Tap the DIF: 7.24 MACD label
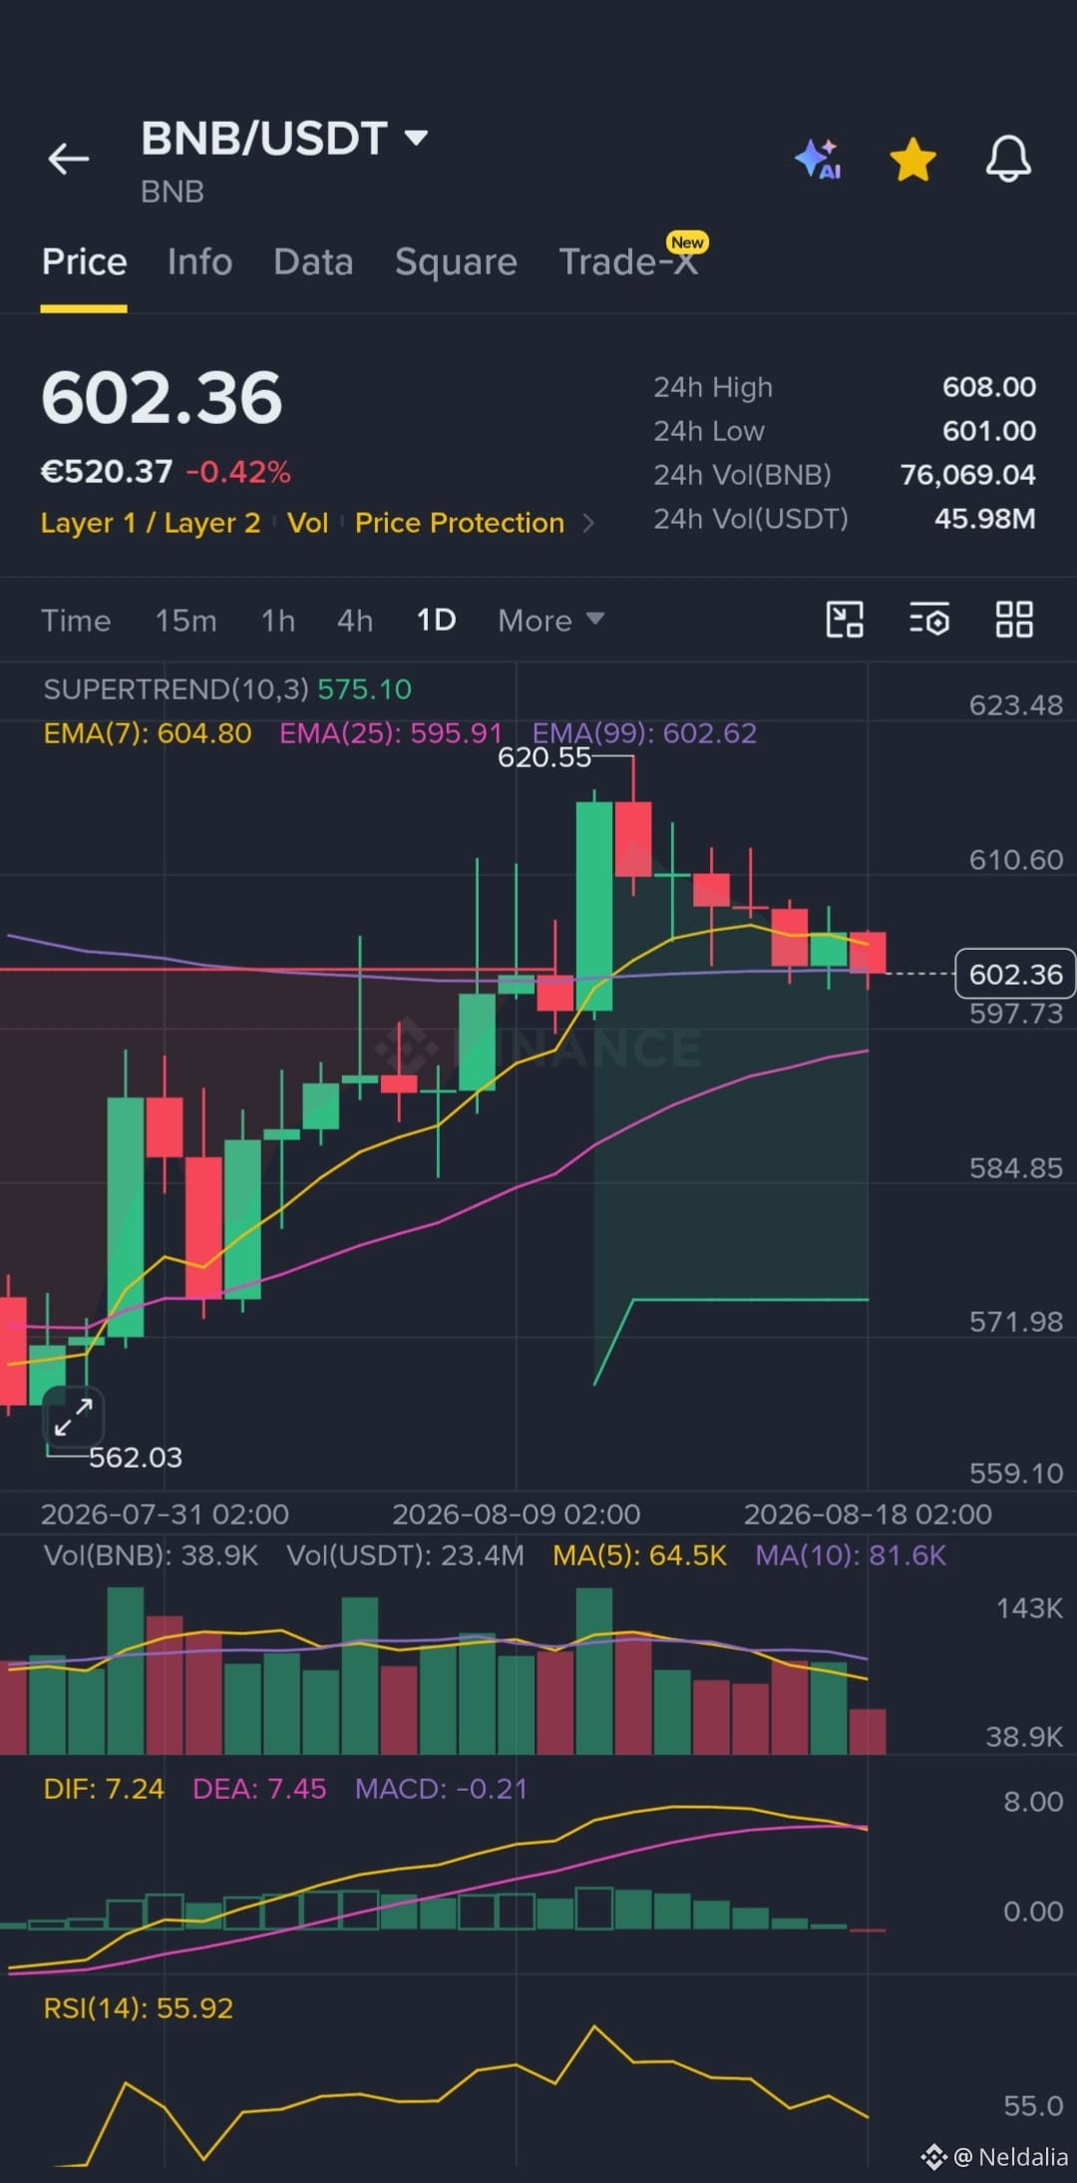This screenshot has height=2183, width=1077. 104,1789
